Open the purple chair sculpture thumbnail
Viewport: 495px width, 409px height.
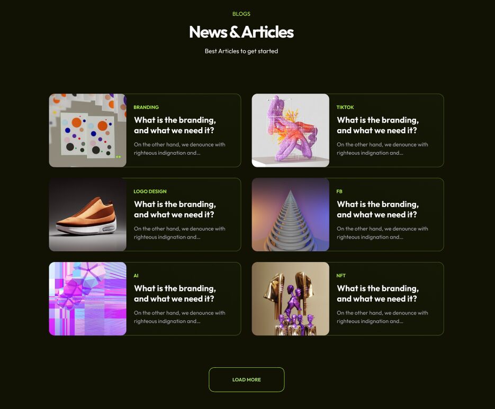[291, 130]
